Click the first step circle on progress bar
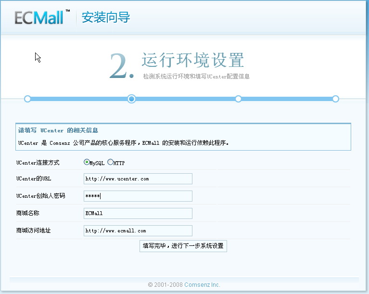The image size is (369, 294). coord(27,99)
